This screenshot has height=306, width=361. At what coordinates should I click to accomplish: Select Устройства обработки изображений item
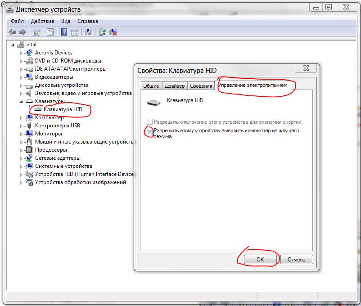point(81,182)
